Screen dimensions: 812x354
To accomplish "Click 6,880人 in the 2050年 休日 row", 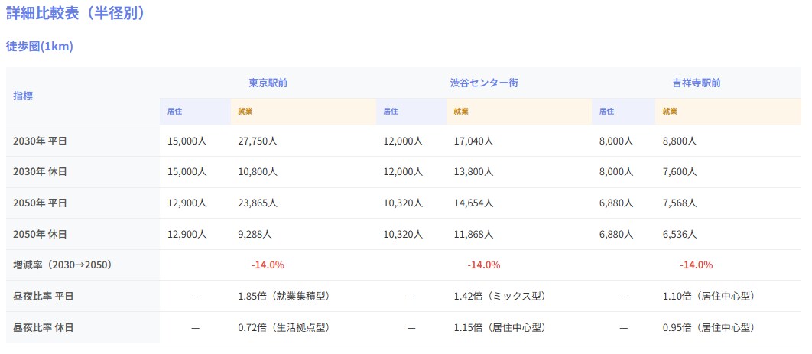I will tap(616, 234).
